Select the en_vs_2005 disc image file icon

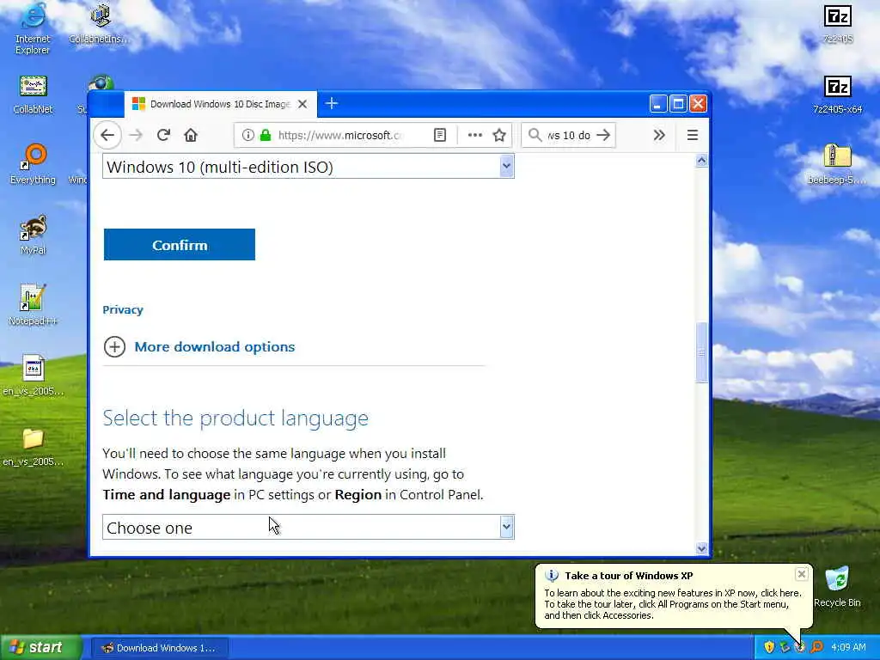pyautogui.click(x=33, y=375)
